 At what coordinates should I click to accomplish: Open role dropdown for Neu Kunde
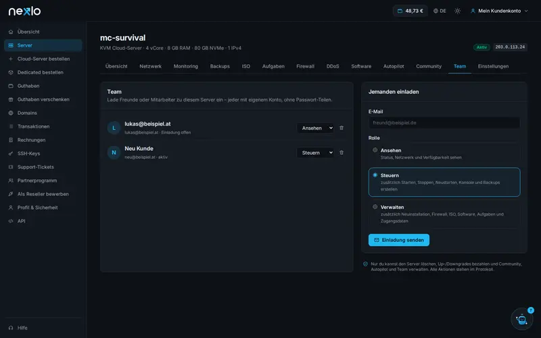click(x=315, y=153)
